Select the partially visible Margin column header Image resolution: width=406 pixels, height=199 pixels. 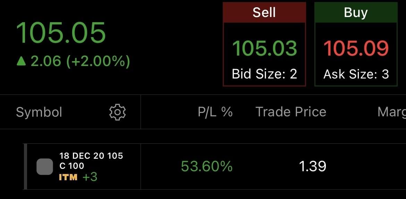click(x=391, y=112)
